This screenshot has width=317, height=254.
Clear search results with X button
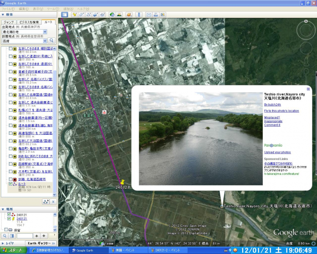click(53, 202)
